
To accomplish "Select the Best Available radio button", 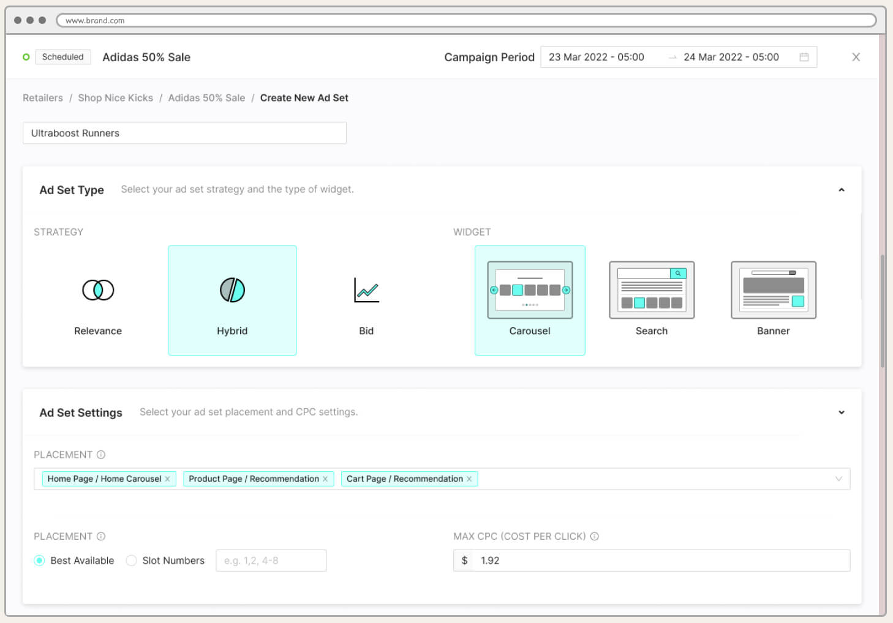I will pos(40,561).
